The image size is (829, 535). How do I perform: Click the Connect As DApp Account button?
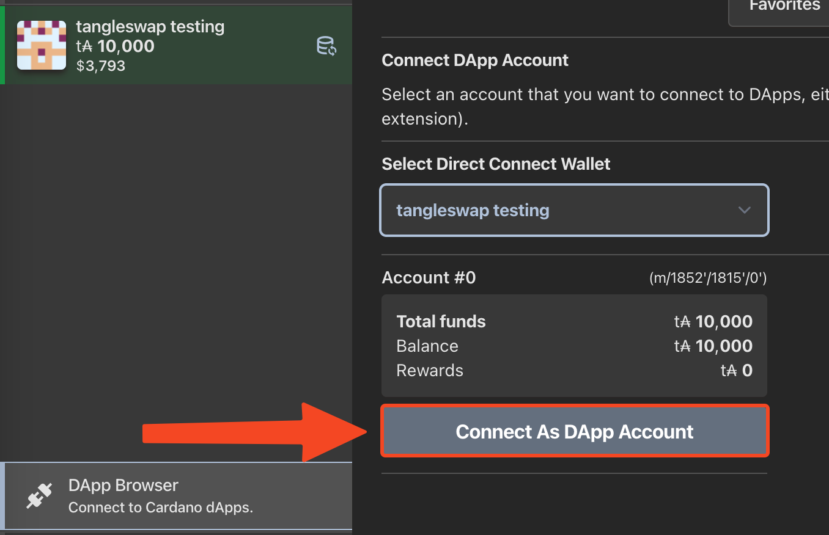click(x=575, y=431)
